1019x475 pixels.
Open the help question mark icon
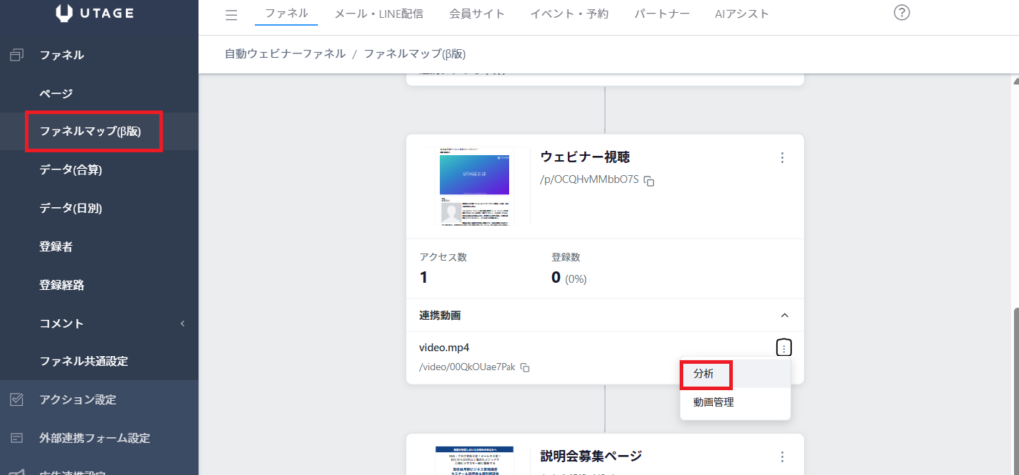click(902, 13)
